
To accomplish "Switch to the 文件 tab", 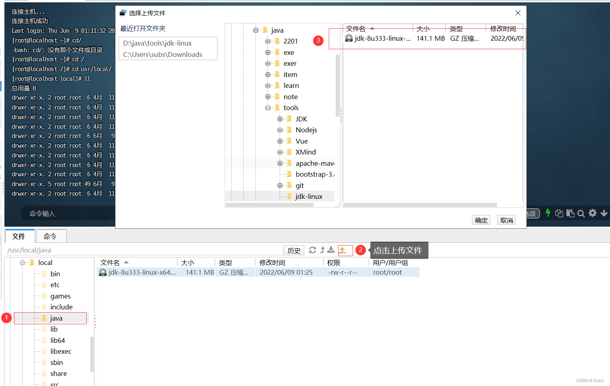I will 19,236.
